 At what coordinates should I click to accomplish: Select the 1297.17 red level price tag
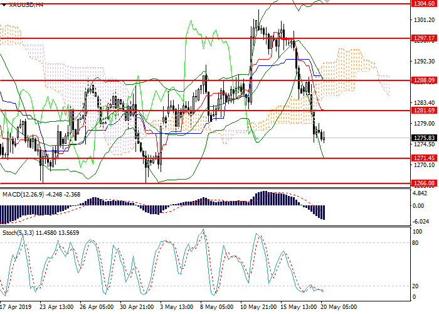pos(425,38)
